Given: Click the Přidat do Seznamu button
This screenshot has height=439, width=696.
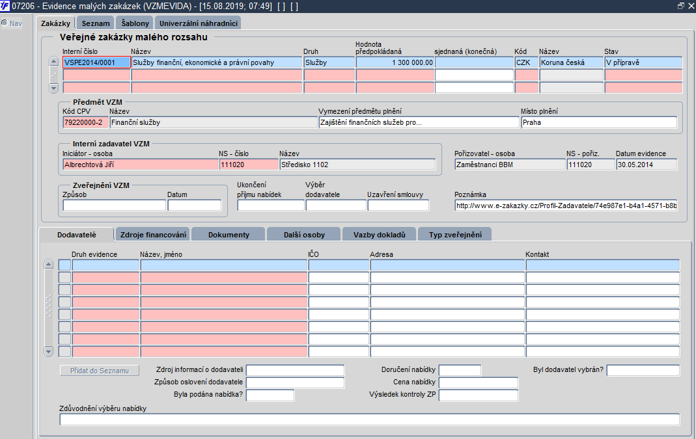Looking at the screenshot, I should [100, 371].
